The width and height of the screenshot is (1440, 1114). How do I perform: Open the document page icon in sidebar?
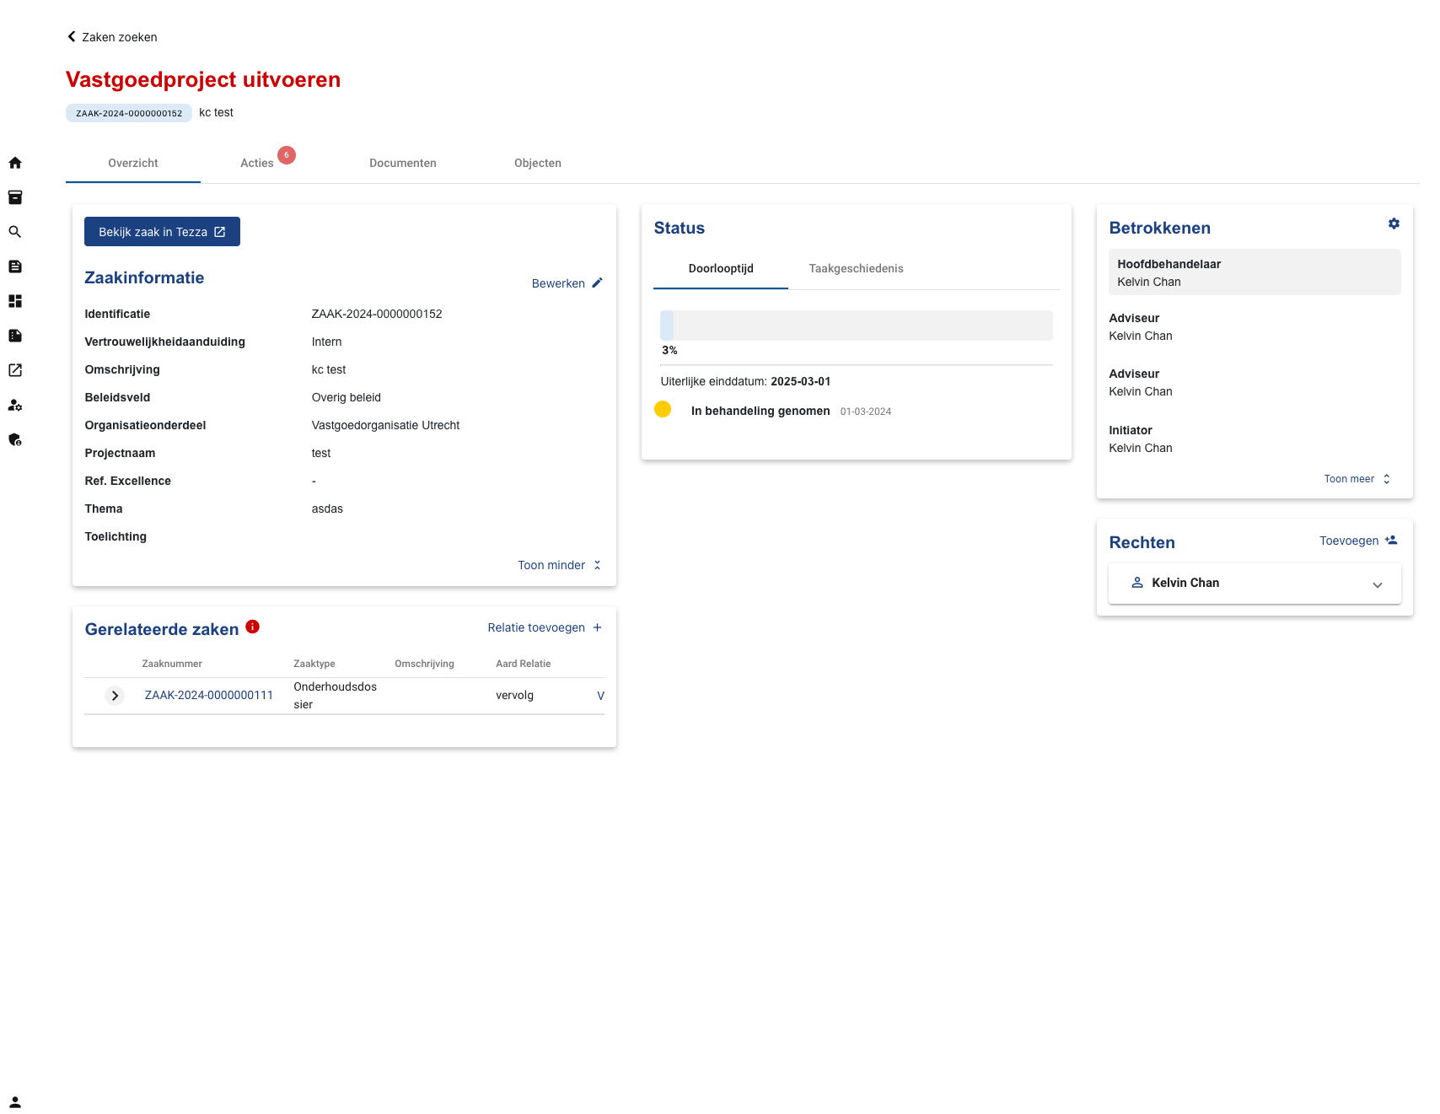[x=15, y=266]
